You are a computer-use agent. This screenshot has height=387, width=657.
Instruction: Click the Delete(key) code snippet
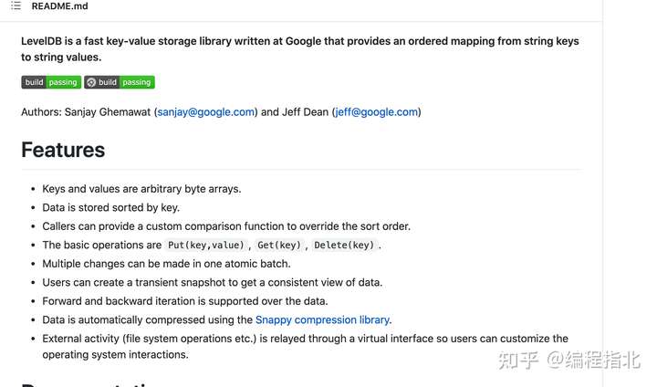pos(344,246)
